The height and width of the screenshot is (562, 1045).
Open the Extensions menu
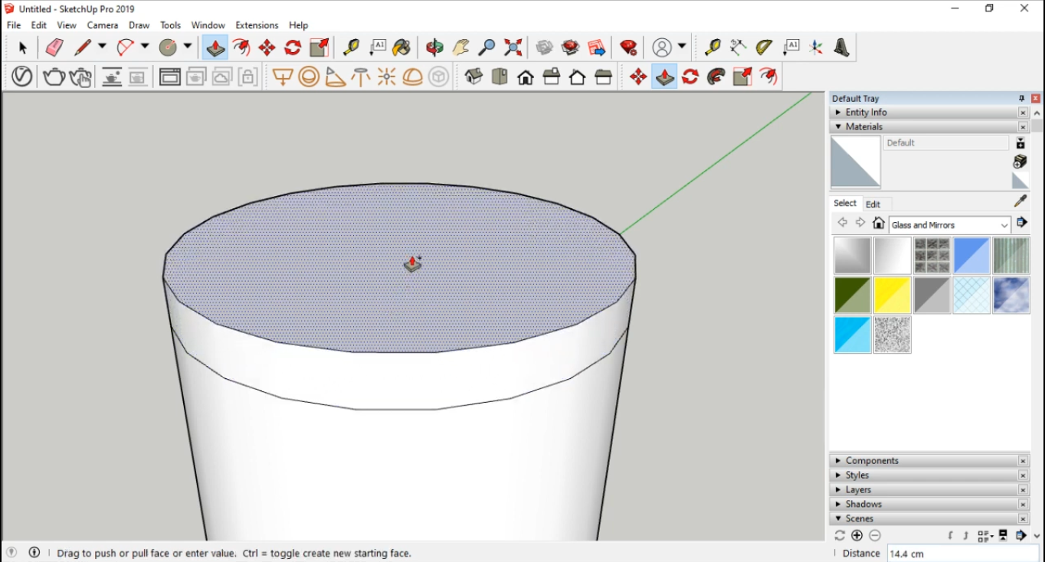coord(257,25)
